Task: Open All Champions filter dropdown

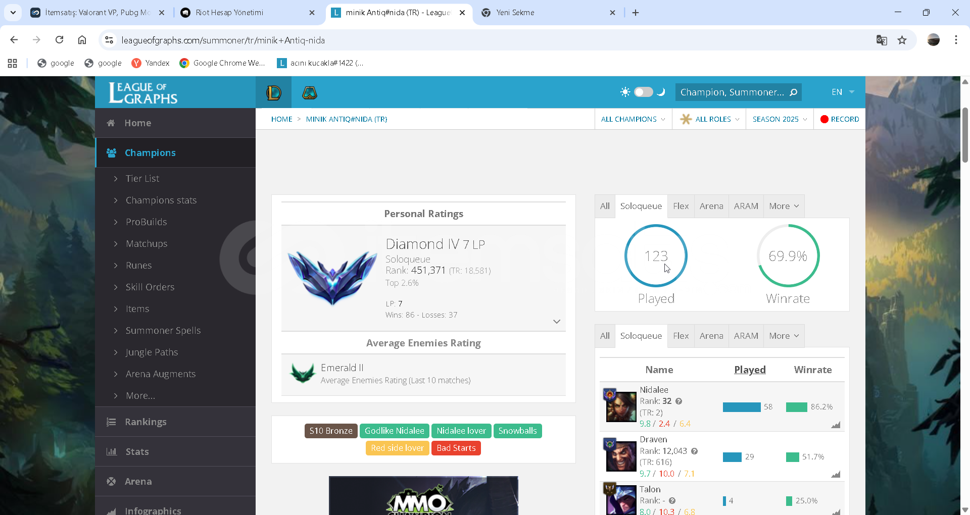Action: coord(633,119)
